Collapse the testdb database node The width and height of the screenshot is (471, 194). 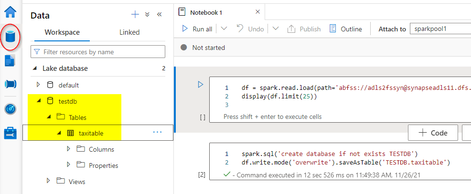pyautogui.click(x=39, y=101)
